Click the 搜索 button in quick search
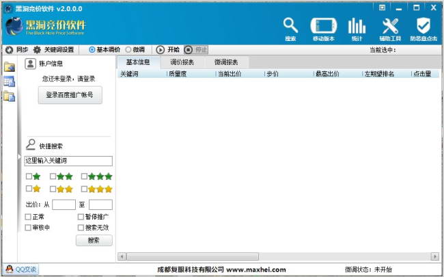This screenshot has width=444, height=277. click(x=94, y=240)
